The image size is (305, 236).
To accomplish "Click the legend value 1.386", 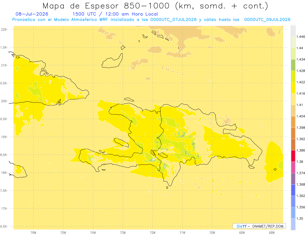I will (x=300, y=150).
